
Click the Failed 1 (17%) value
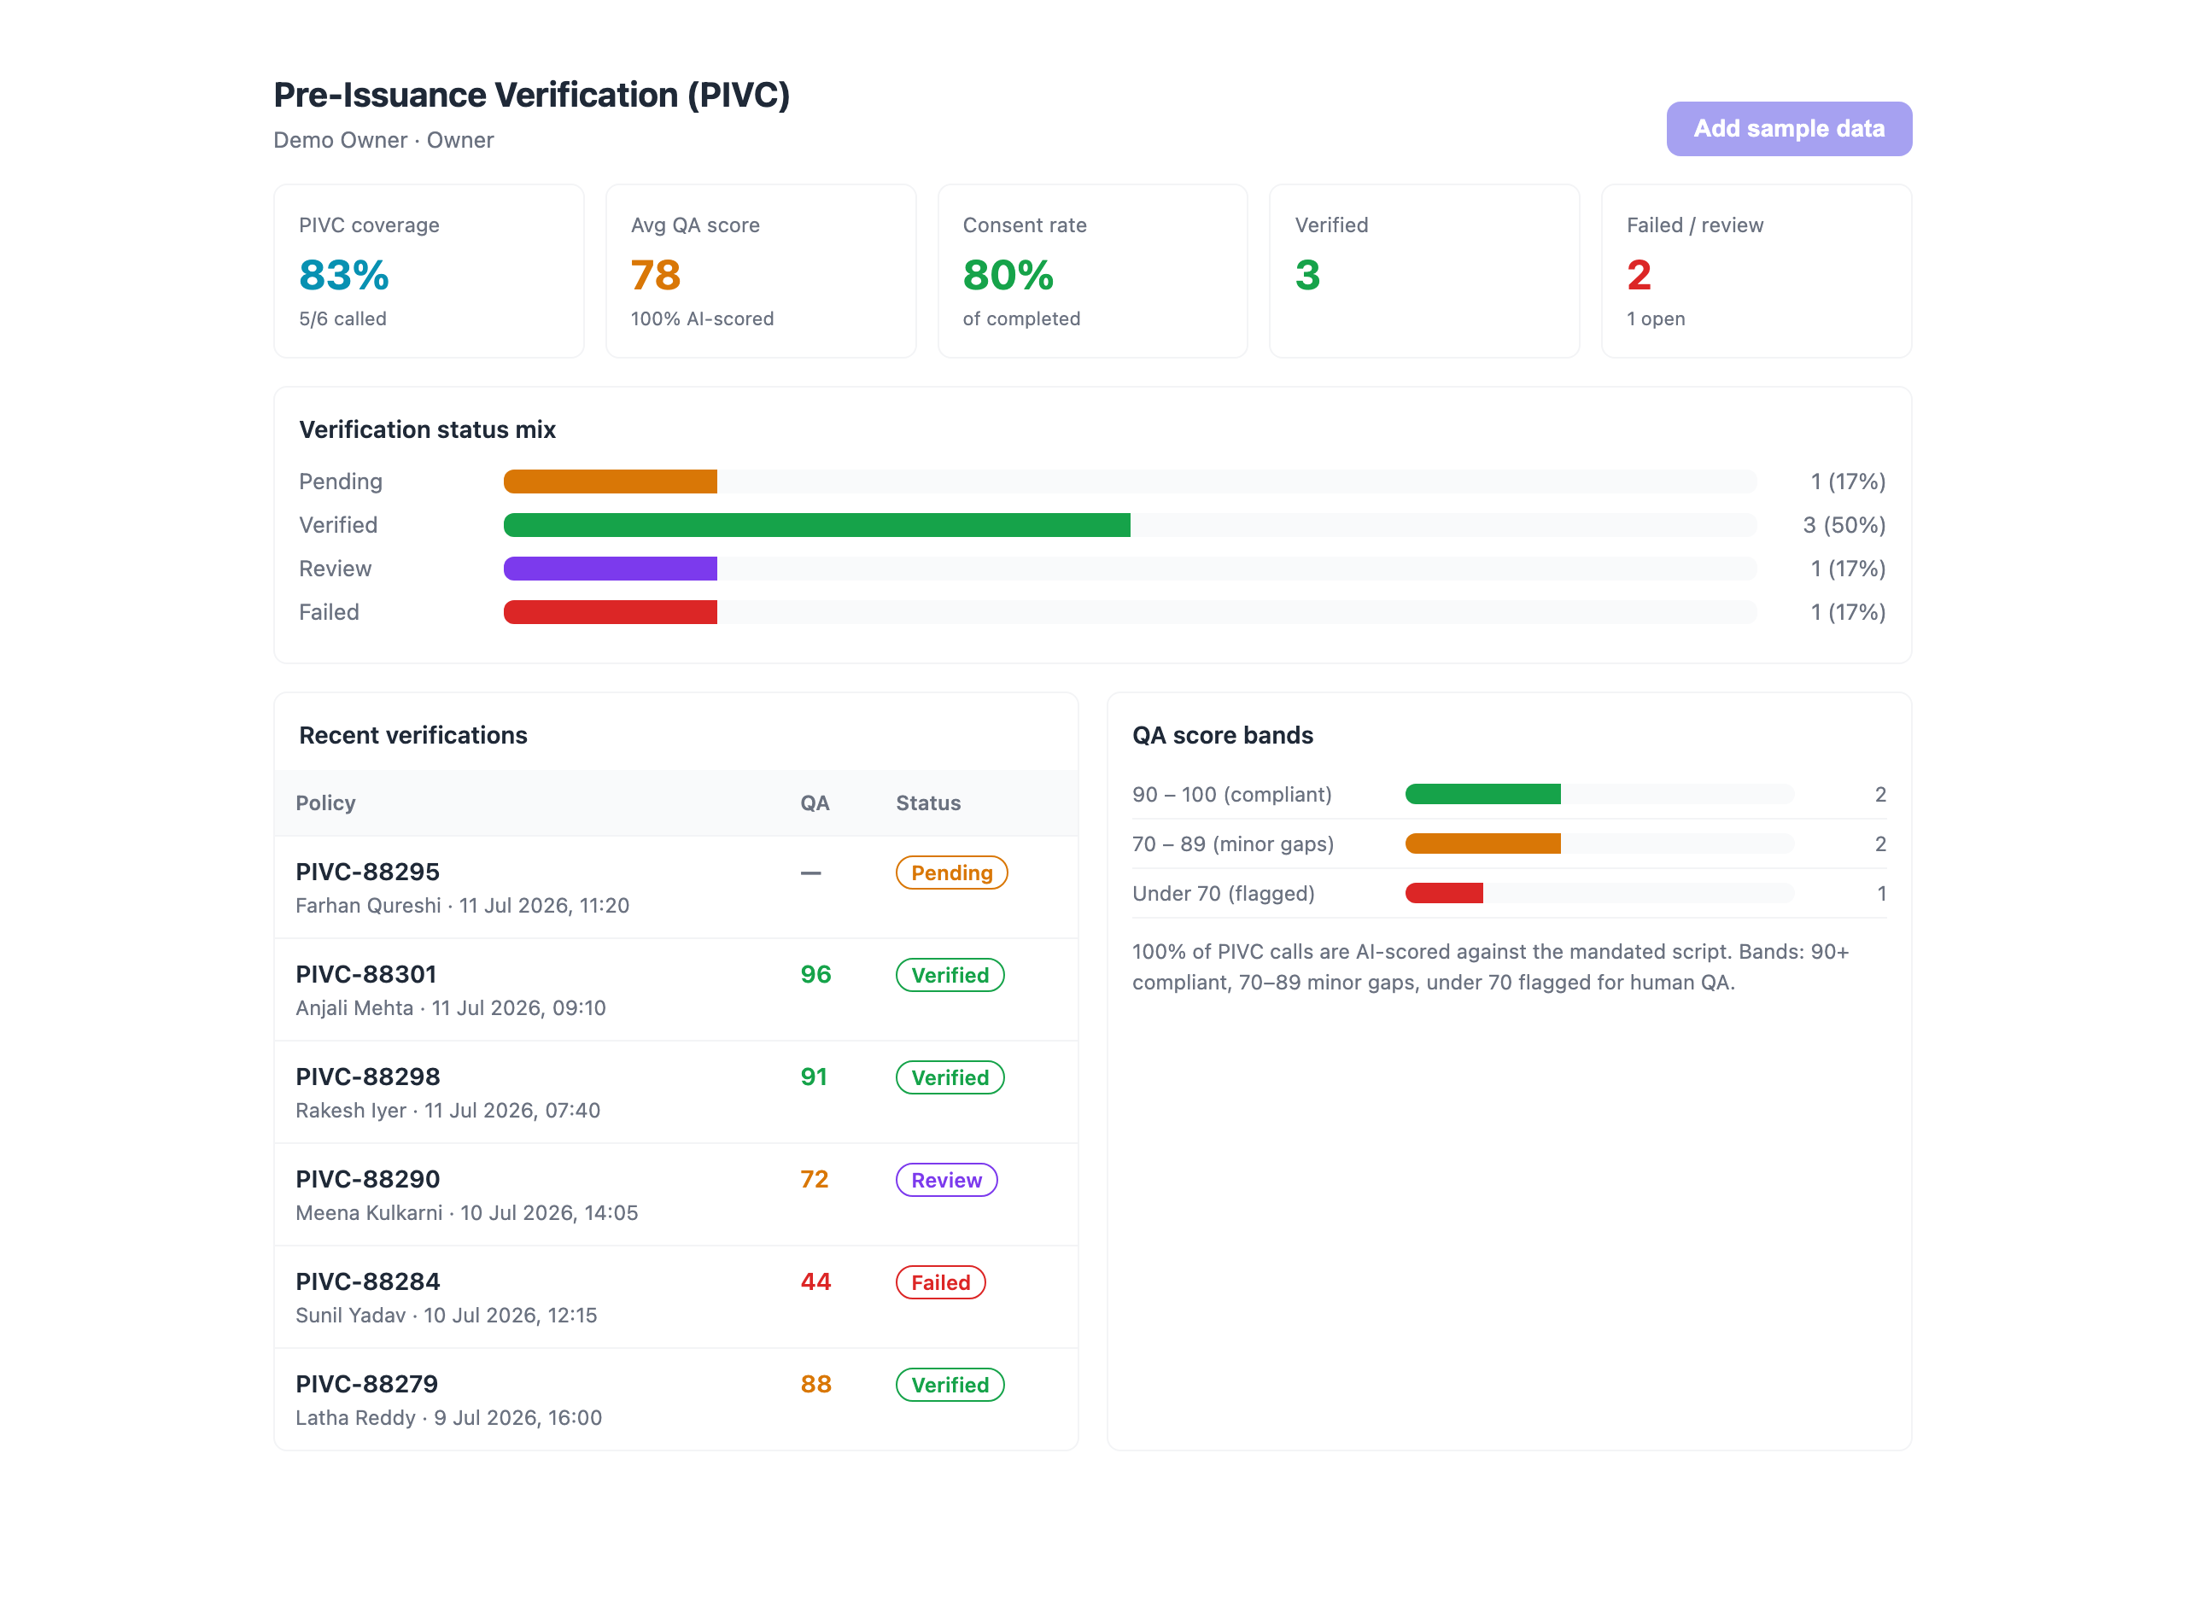click(x=1847, y=612)
